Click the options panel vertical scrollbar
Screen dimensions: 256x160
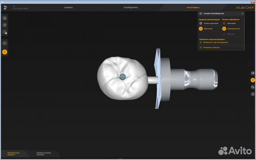tap(244, 33)
